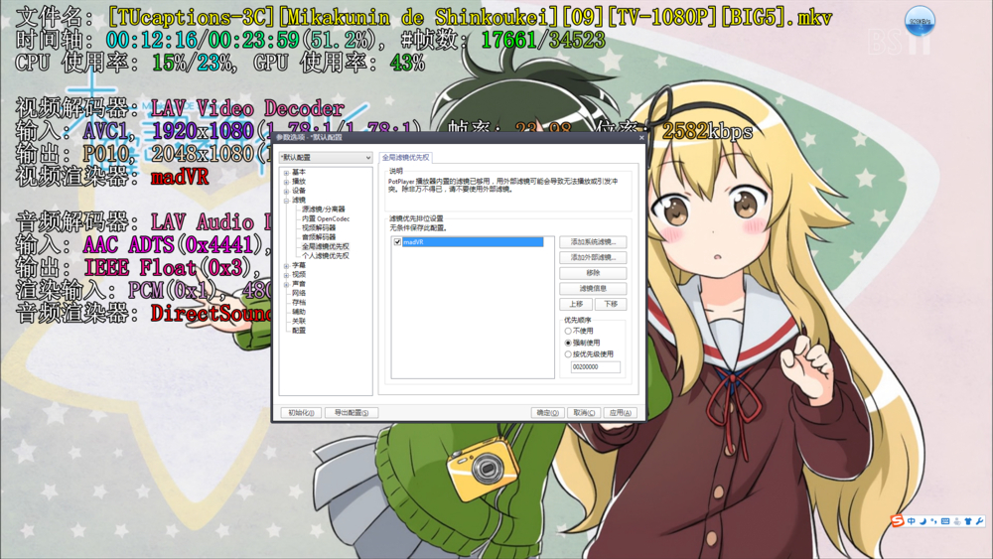This screenshot has height=559, width=993.
Task: Select 全局滤镜优先权 in the tree
Action: 326,246
